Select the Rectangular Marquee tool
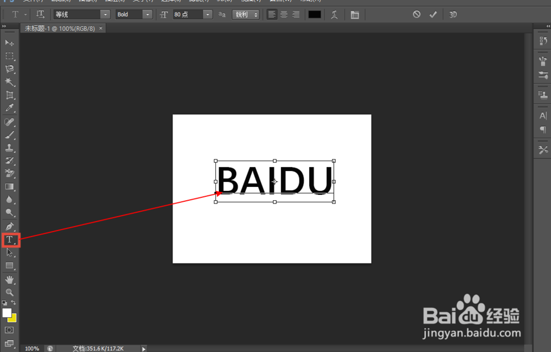 9,56
